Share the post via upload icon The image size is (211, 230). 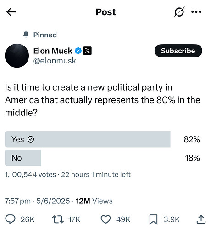pos(201,219)
